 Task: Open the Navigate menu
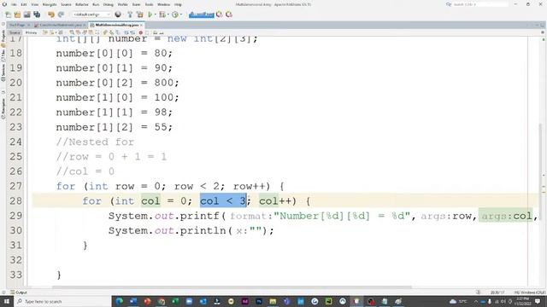point(50,4)
